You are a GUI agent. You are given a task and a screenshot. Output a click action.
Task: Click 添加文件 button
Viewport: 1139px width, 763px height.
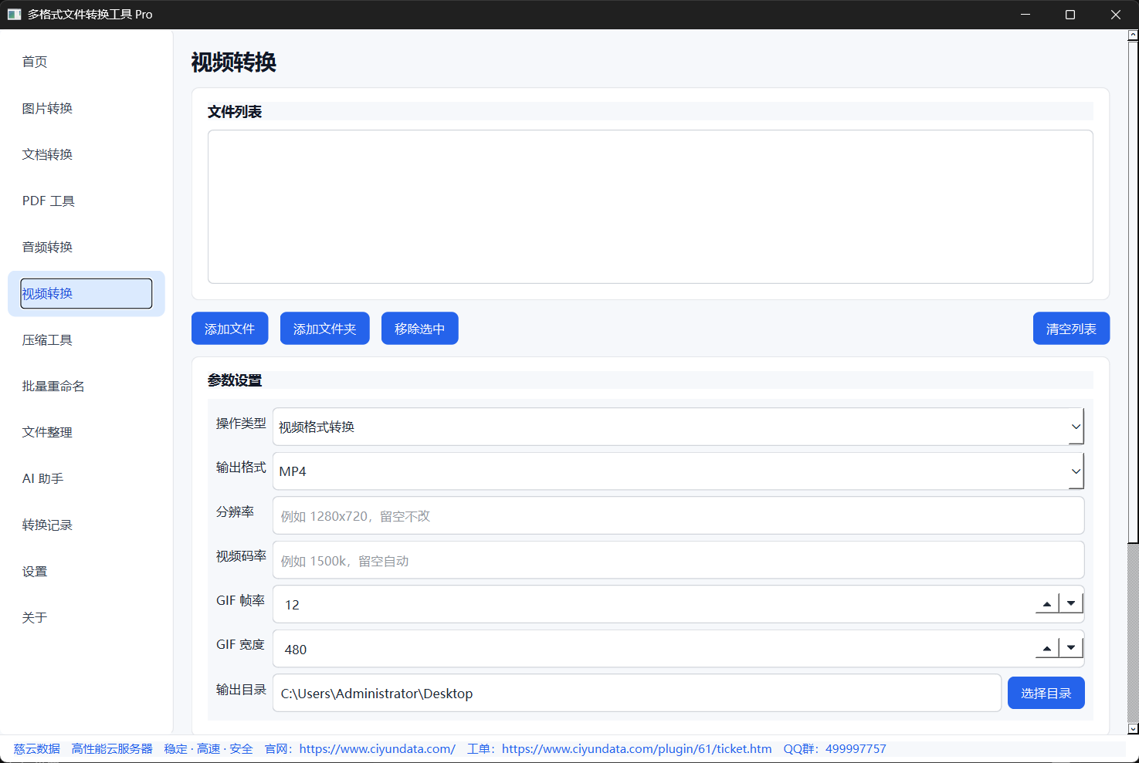229,329
